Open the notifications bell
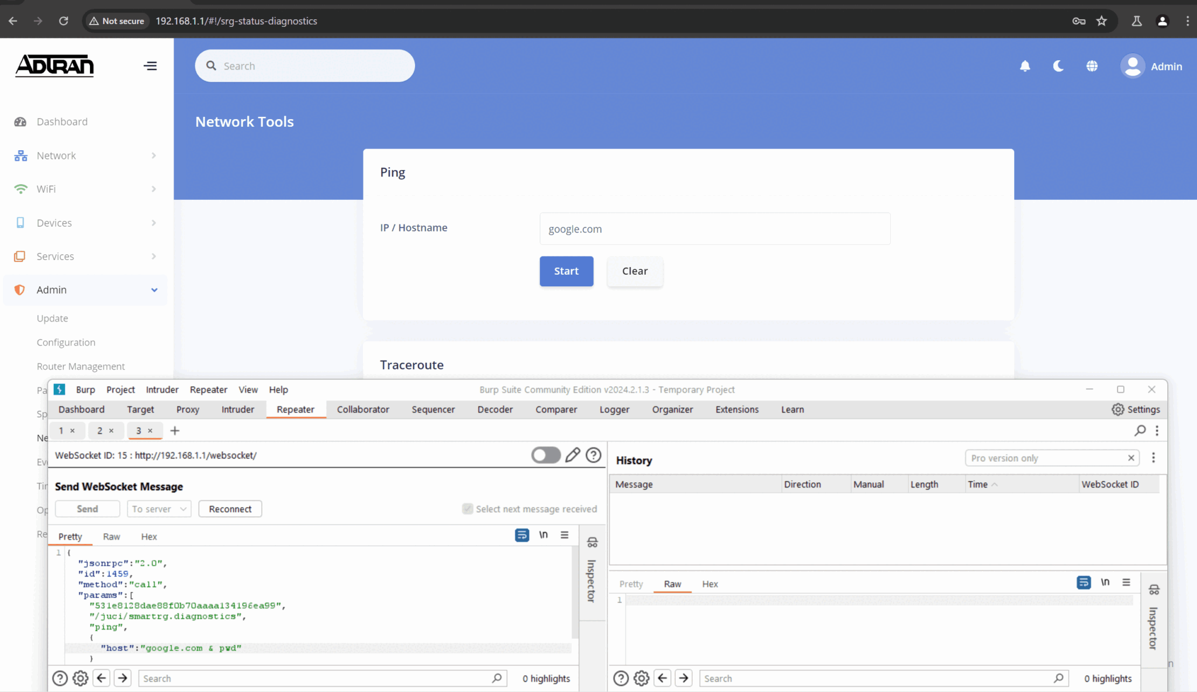The height and width of the screenshot is (692, 1197). click(1025, 66)
